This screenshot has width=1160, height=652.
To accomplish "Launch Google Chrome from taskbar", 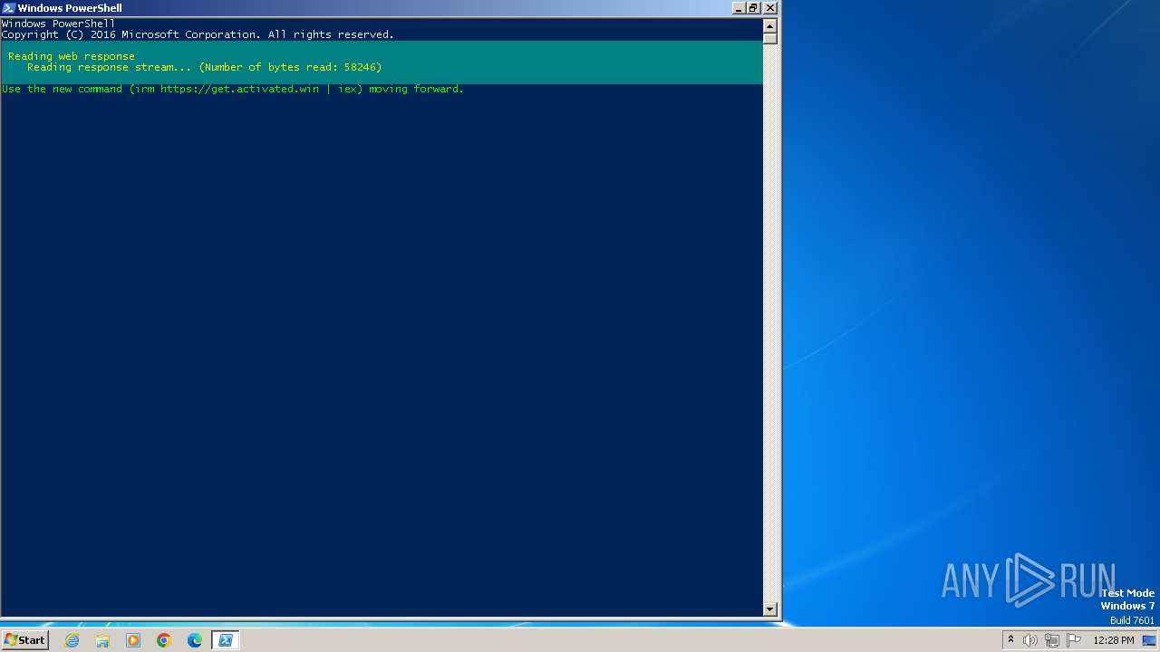I will coord(164,640).
